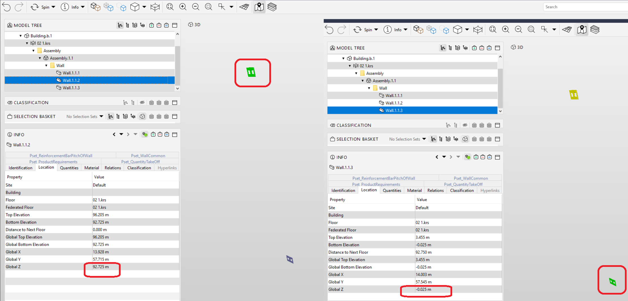Switch to the Quantities tab in Info panel
The width and height of the screenshot is (628, 301).
69,167
